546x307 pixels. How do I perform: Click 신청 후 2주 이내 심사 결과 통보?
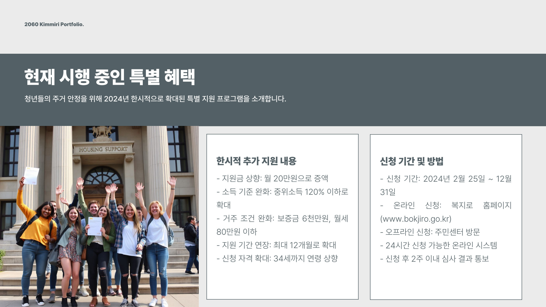coord(434,259)
